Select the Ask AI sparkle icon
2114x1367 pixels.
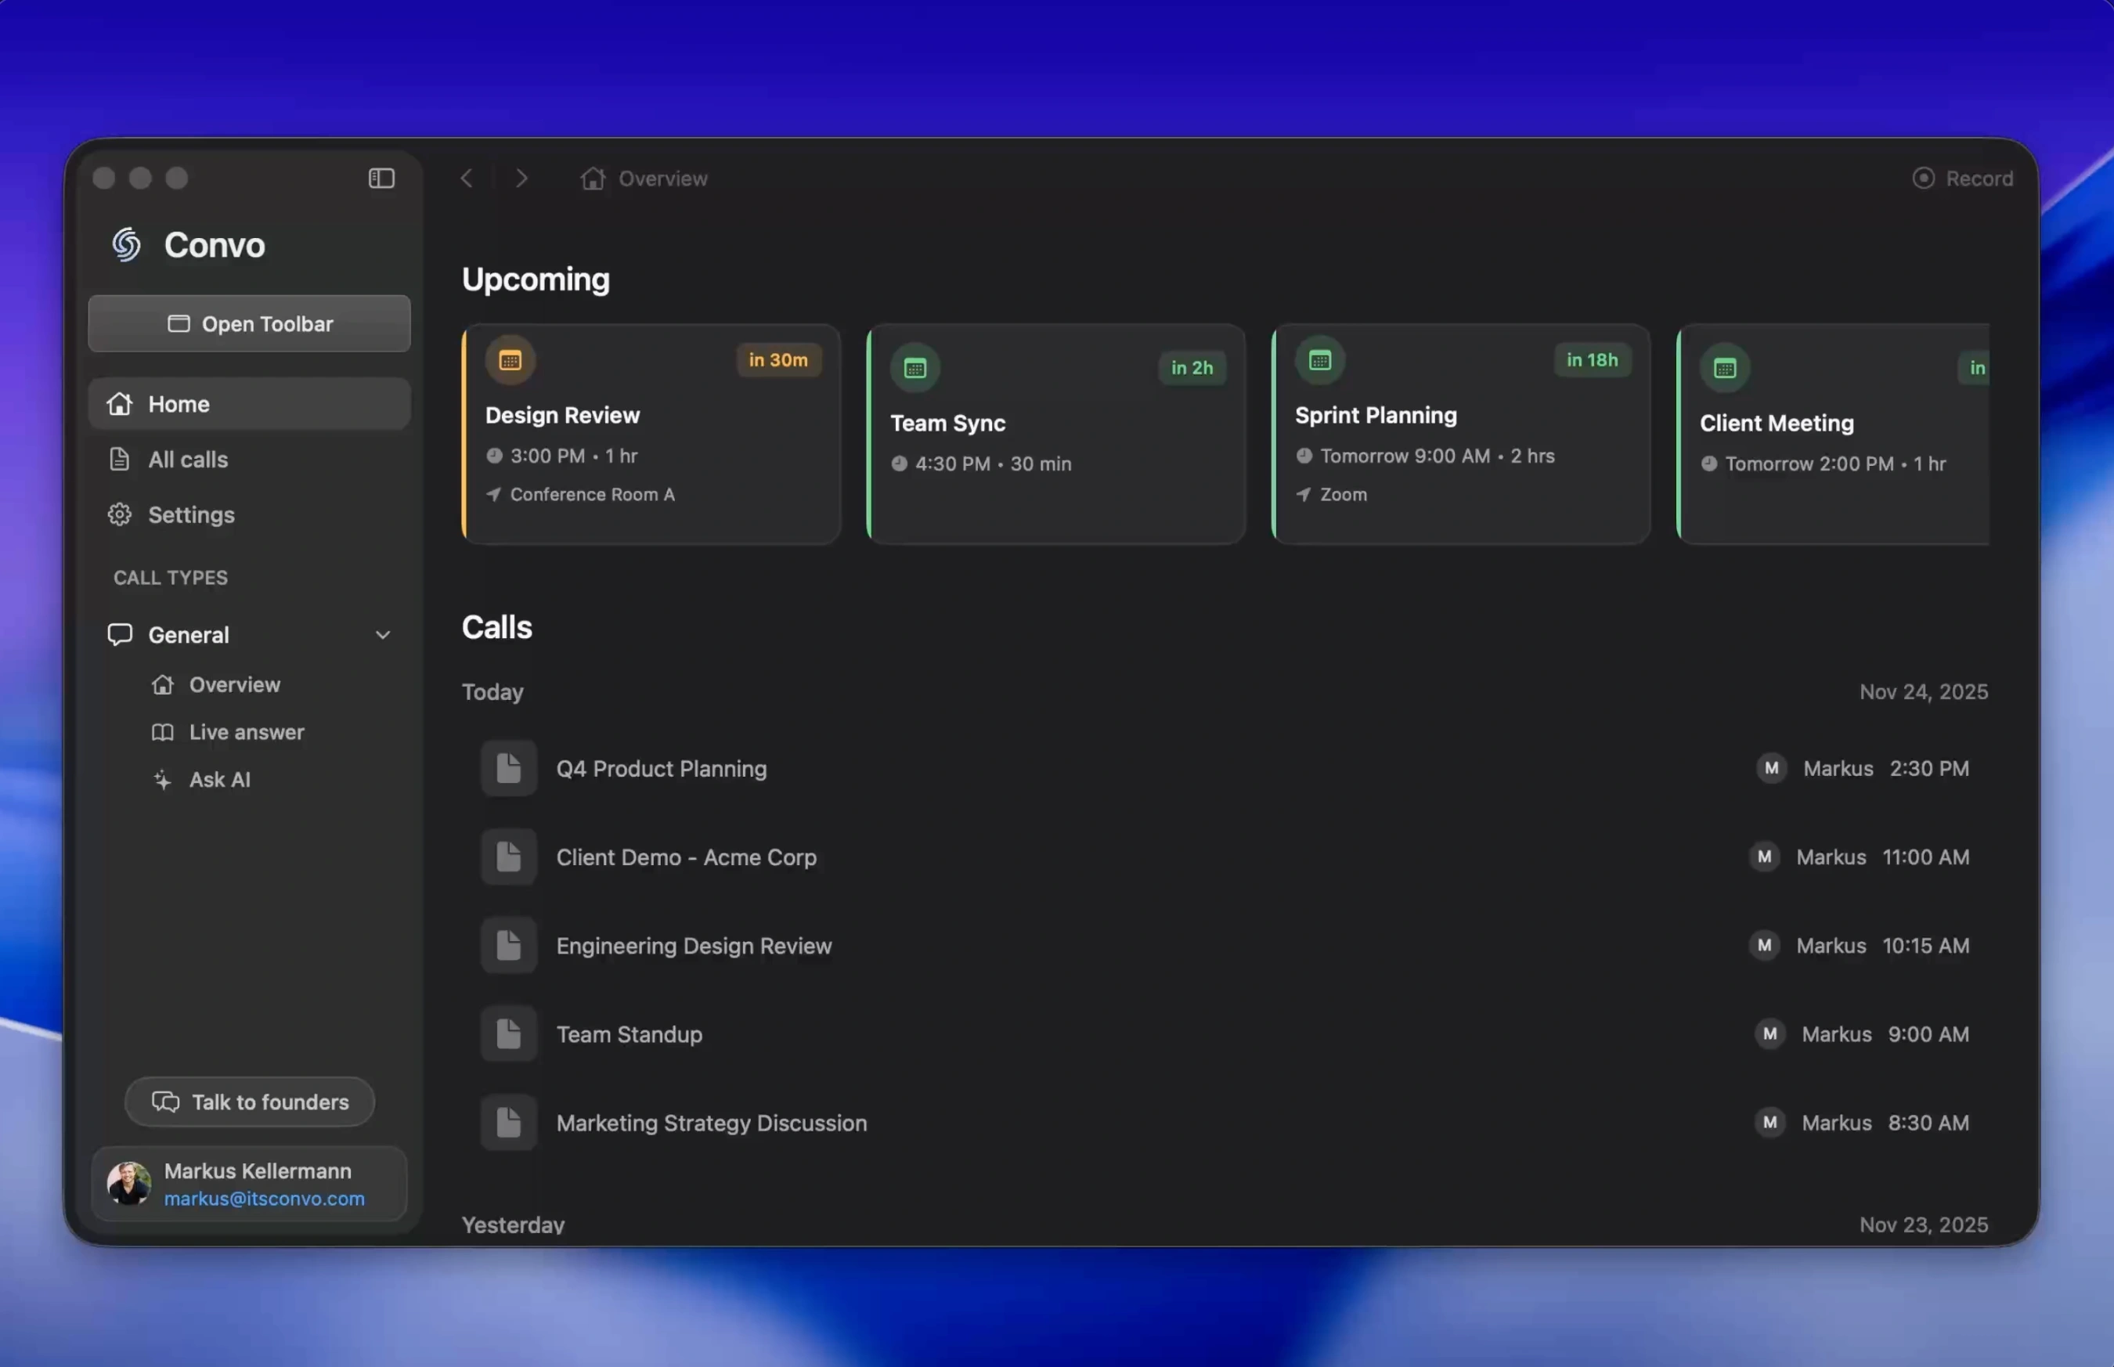pos(164,779)
